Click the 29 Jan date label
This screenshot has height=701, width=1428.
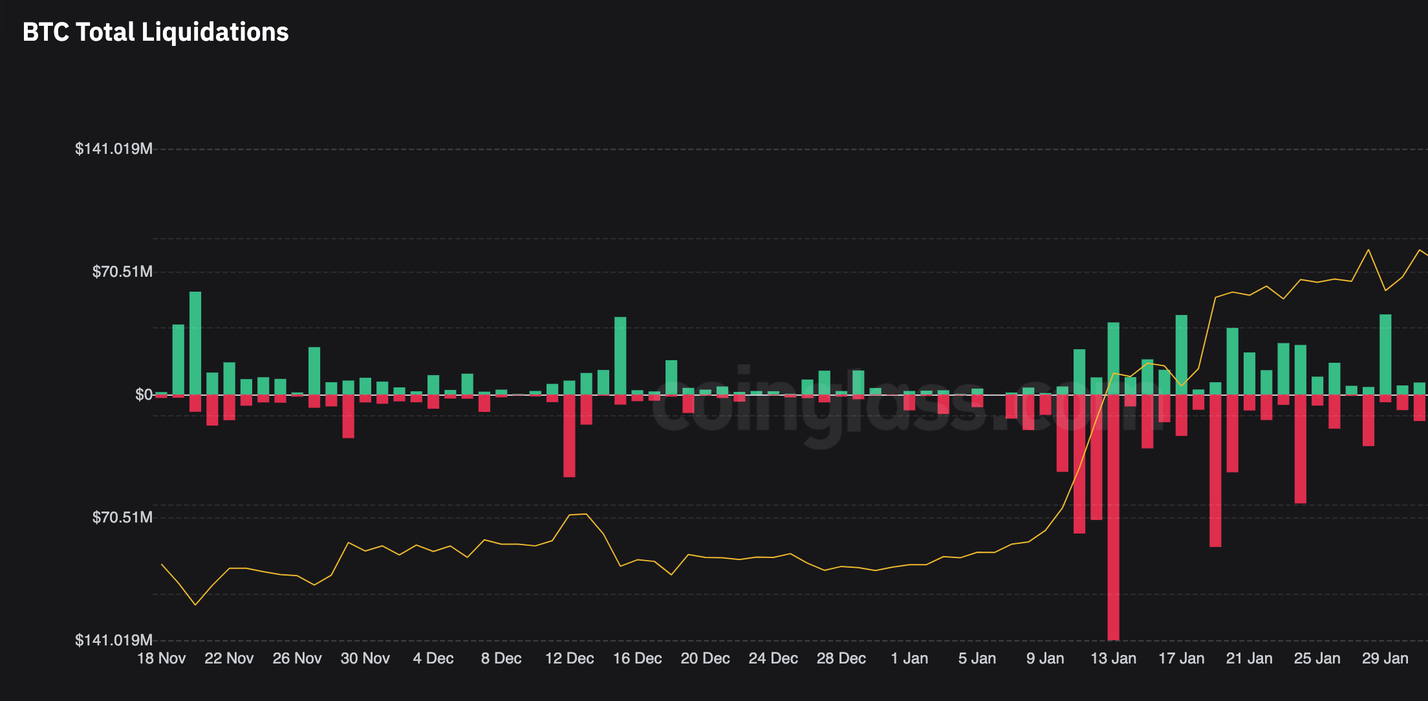(1385, 658)
